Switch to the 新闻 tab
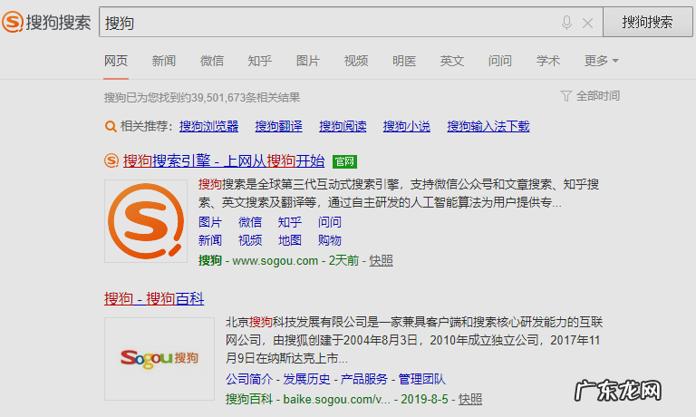The image size is (696, 417). click(x=164, y=61)
